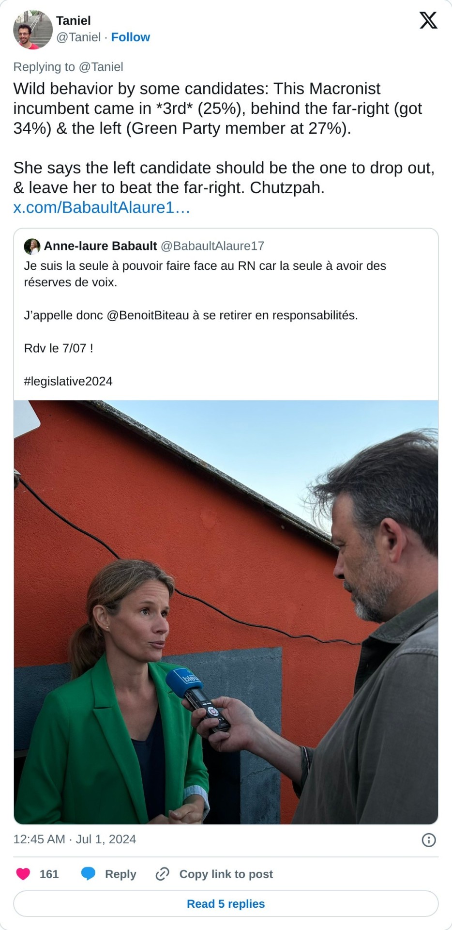Click the 161 likes count
The width and height of the screenshot is (452, 930).
(x=49, y=874)
